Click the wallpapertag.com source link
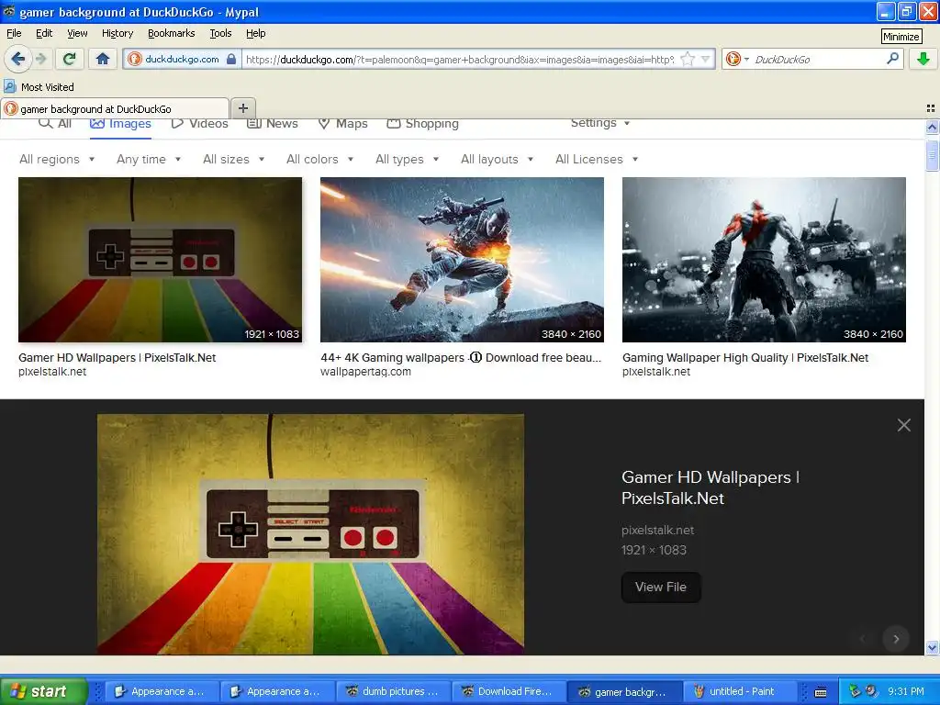The height and width of the screenshot is (705, 940). point(365,372)
